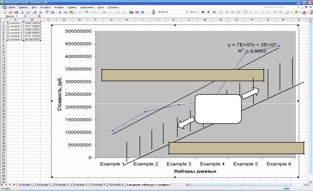Open the Файл menu
Image resolution: width=313 pixels, height=191 pixels.
click(x=12, y=7)
